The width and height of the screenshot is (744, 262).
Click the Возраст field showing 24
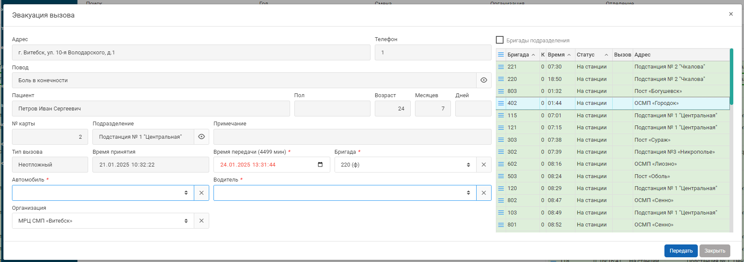coord(393,109)
